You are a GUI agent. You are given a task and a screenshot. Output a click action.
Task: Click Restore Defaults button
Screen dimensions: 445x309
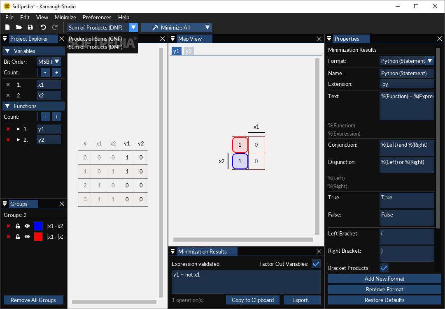tap(384, 300)
